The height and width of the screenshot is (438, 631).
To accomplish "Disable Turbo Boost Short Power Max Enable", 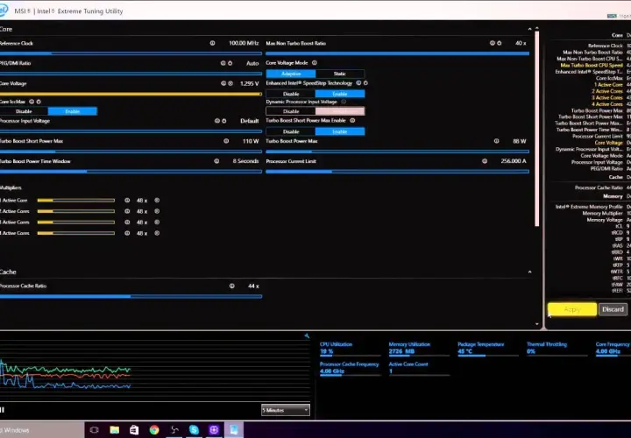I will point(291,131).
